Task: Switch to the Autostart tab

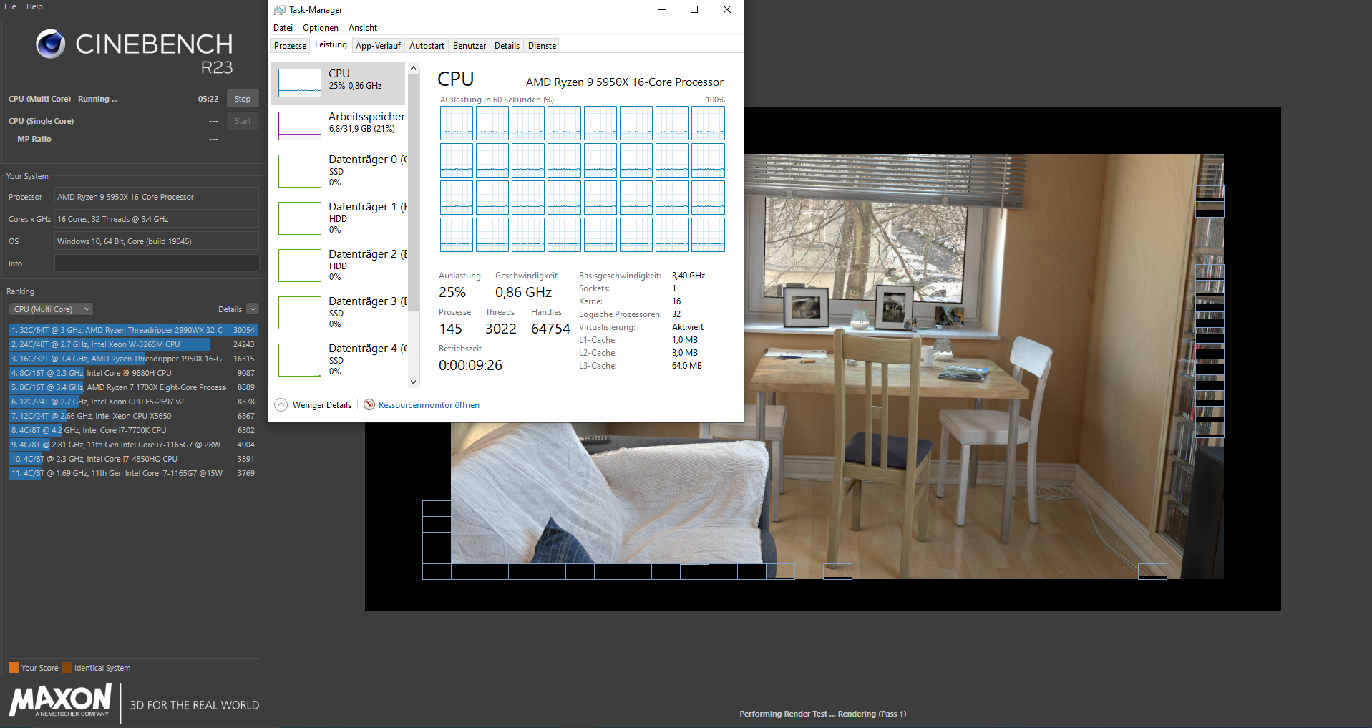Action: (427, 46)
